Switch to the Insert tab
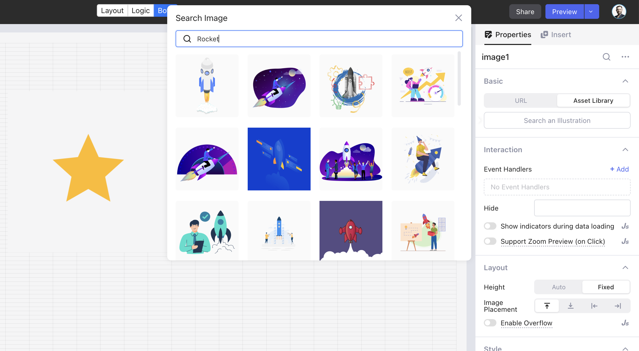639x351 pixels. pyautogui.click(x=556, y=35)
